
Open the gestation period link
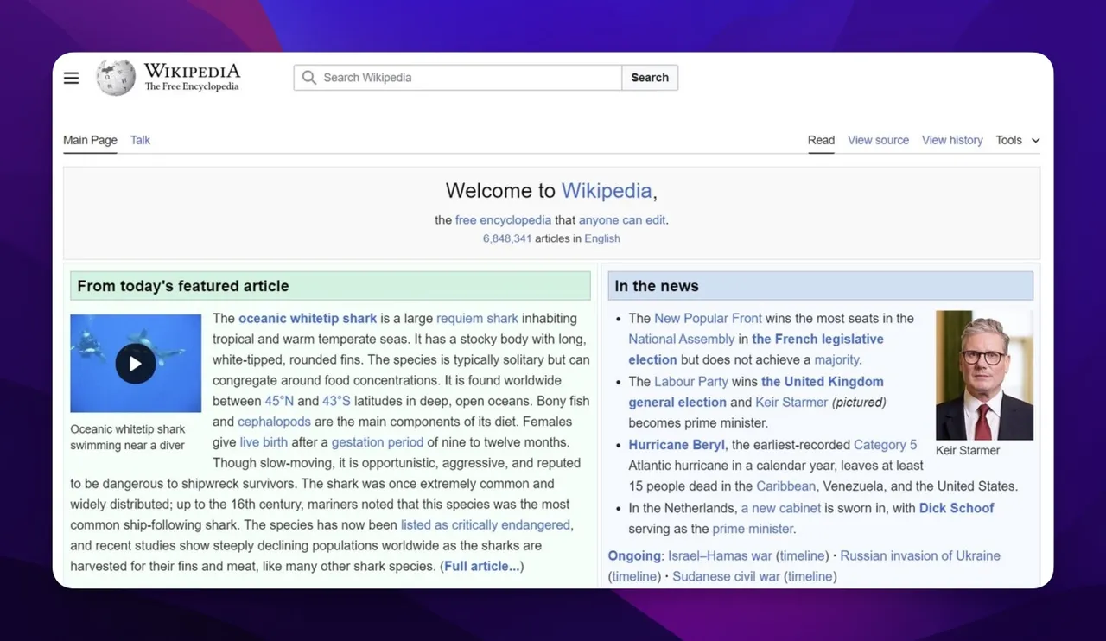click(378, 442)
